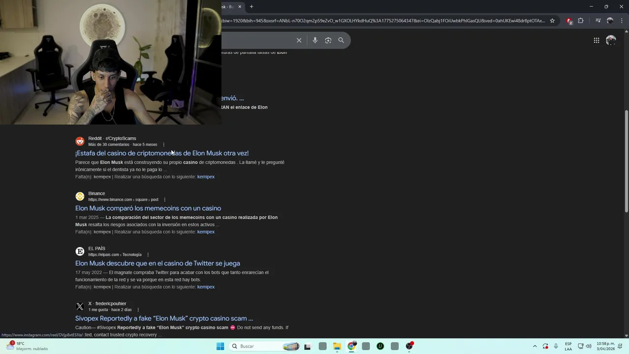Open the clock showing 10:58 p. m.

click(x=605, y=346)
